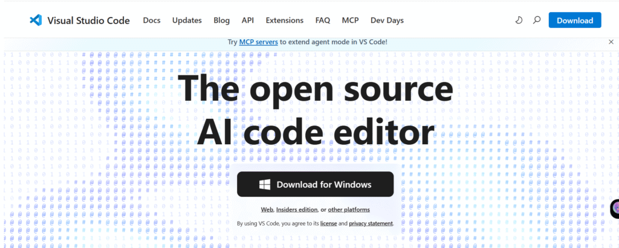Open the Docs page

coord(152,20)
